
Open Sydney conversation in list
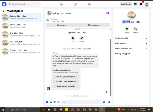pos(21,17)
